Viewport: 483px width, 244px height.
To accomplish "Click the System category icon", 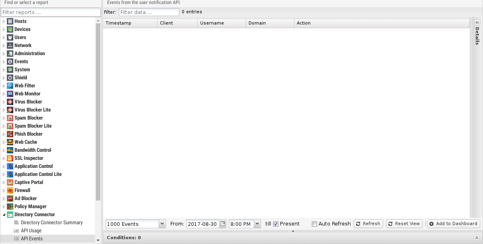I will (x=10, y=70).
